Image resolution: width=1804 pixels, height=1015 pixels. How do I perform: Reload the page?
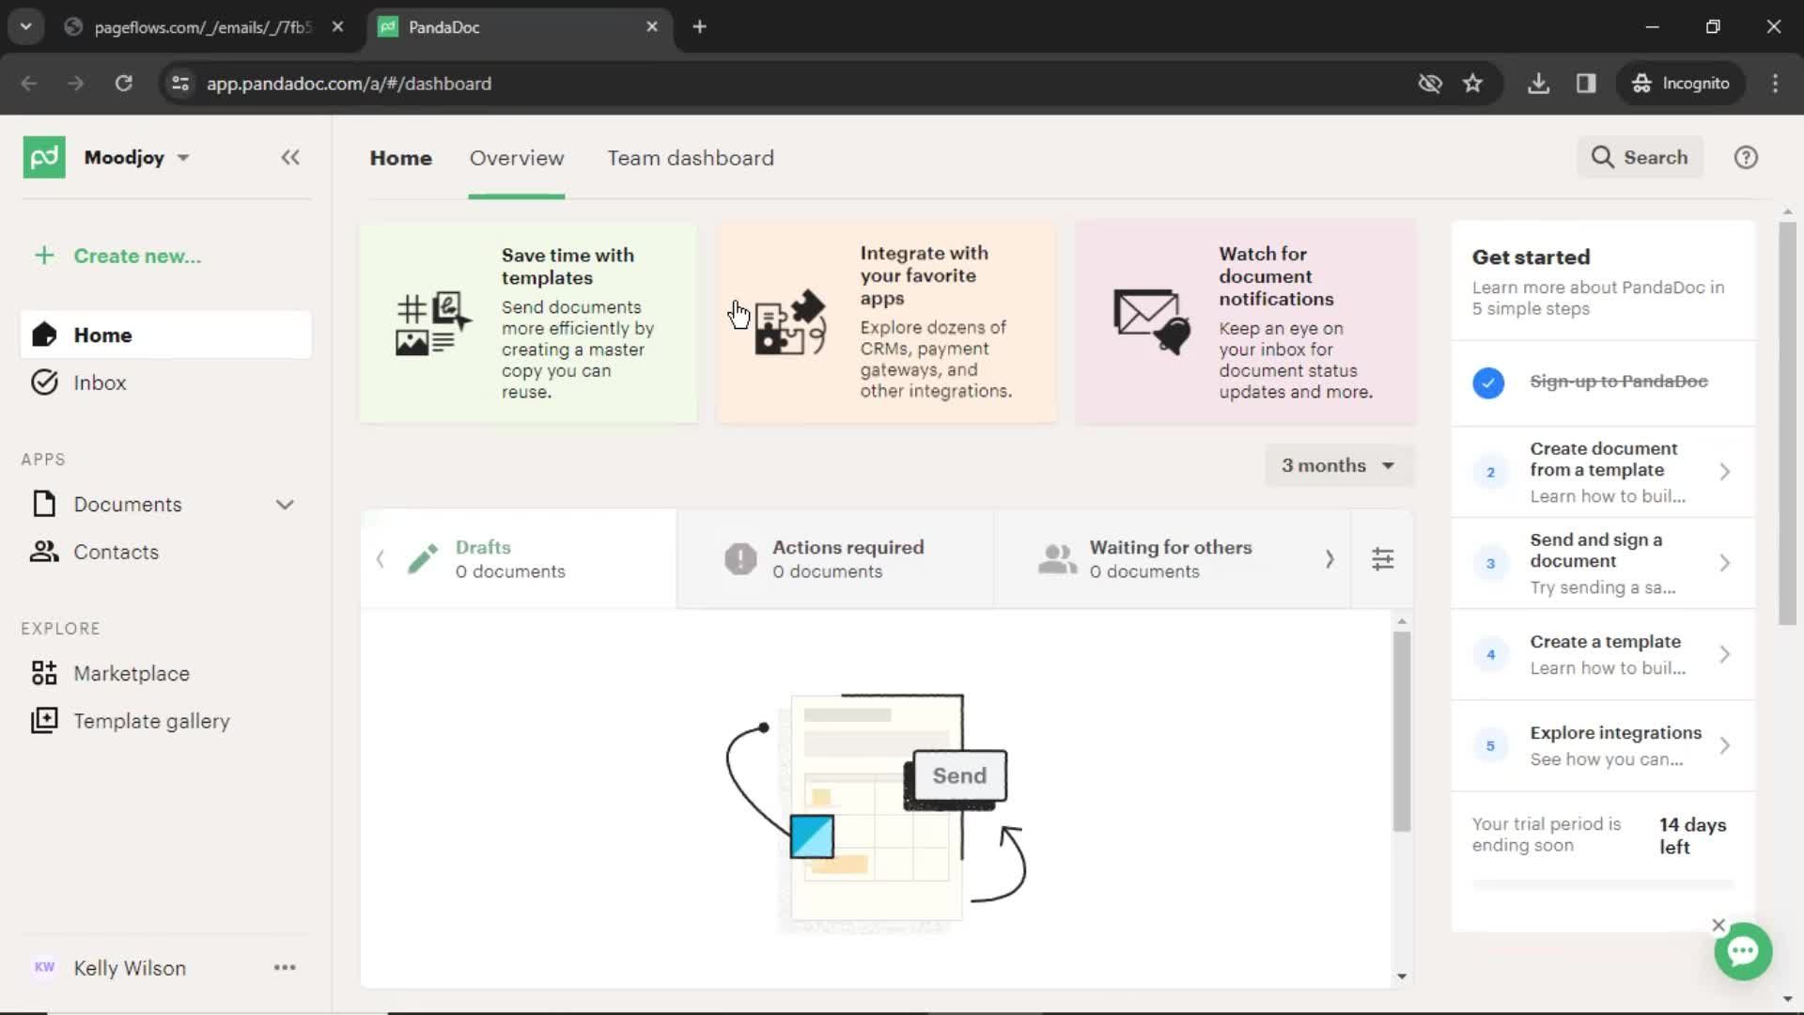[123, 83]
